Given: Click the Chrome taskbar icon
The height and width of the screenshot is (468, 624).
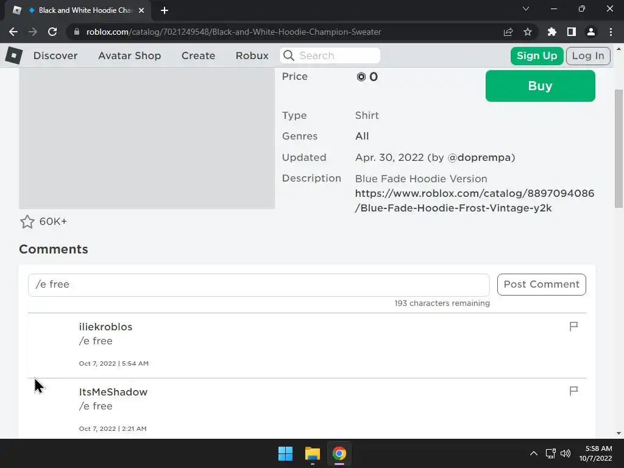Looking at the screenshot, I should pyautogui.click(x=339, y=453).
